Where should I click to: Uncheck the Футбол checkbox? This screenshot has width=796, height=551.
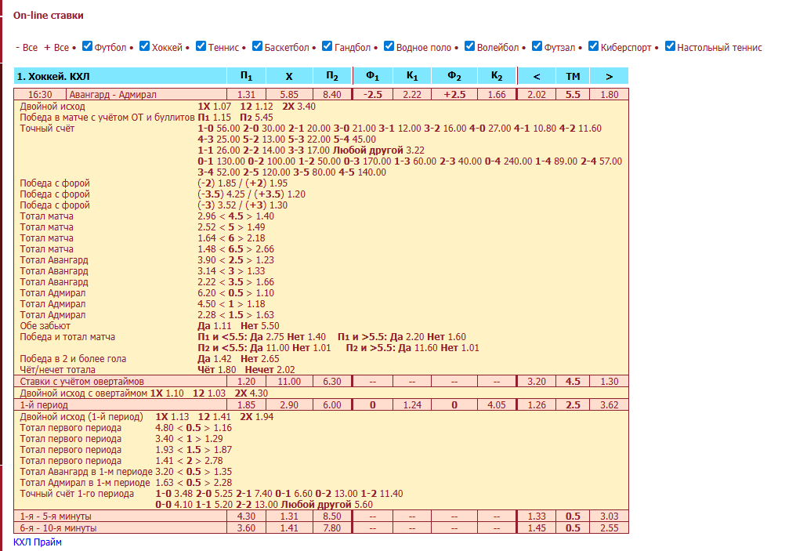coord(88,46)
